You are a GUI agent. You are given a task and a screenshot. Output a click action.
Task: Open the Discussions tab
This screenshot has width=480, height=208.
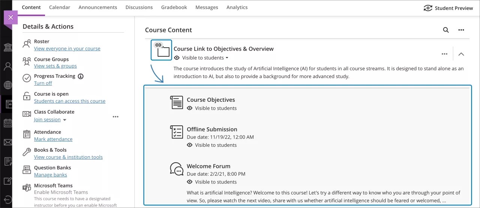click(x=139, y=8)
